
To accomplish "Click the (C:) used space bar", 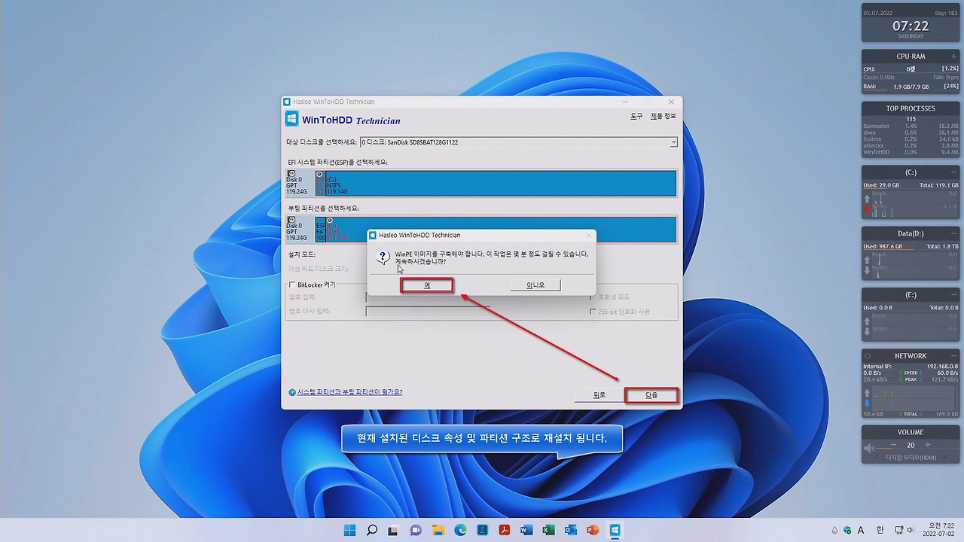I will tap(911, 189).
